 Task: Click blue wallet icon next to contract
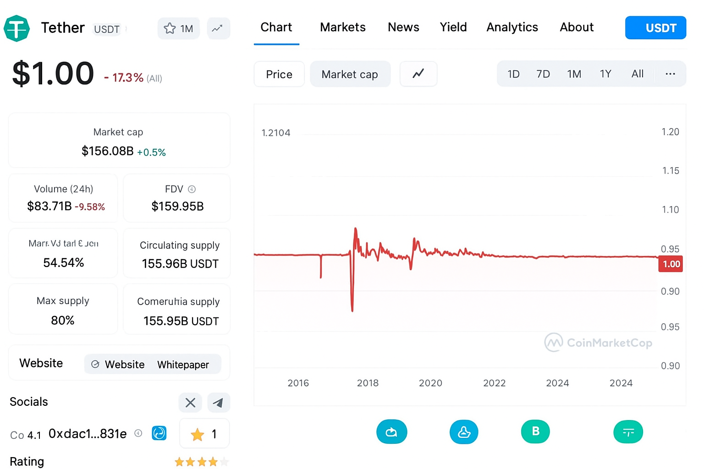click(x=159, y=433)
